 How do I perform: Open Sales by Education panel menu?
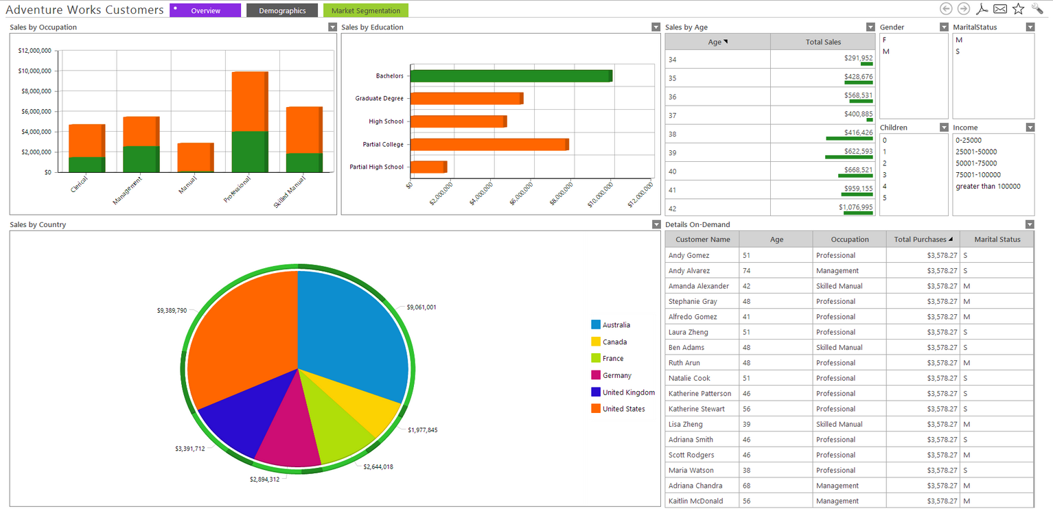click(656, 27)
